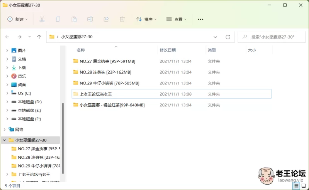Image resolution: width=309 pixels, height=190 pixels.
Task: Select folder 上老王论坛当老王 in file list
Action: [x=171, y=94]
